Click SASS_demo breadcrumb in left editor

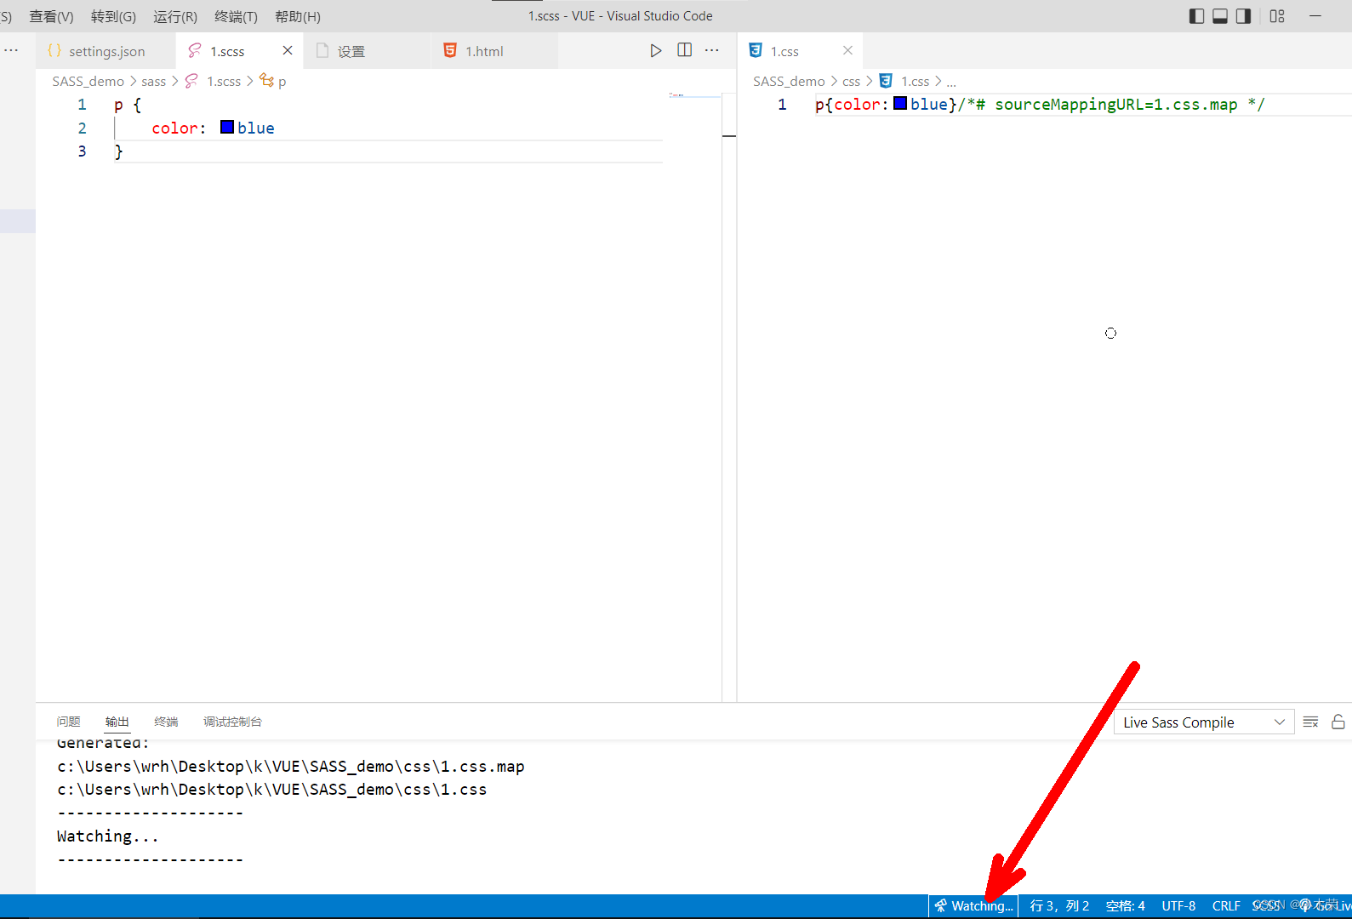point(88,81)
